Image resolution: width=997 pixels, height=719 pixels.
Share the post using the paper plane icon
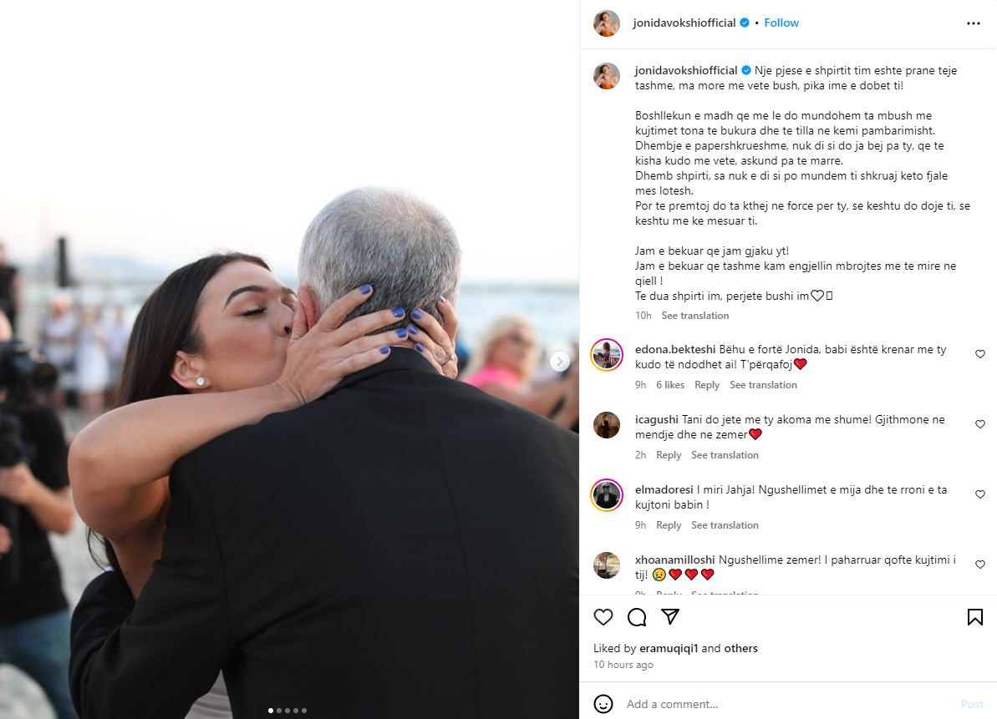670,616
